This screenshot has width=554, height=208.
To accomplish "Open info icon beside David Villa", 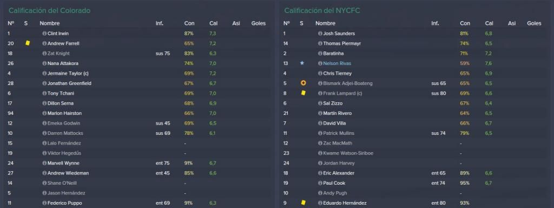I will pyautogui.click(x=320, y=123).
